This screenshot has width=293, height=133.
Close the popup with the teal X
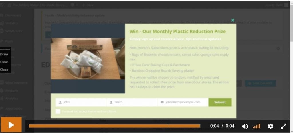[233, 20]
